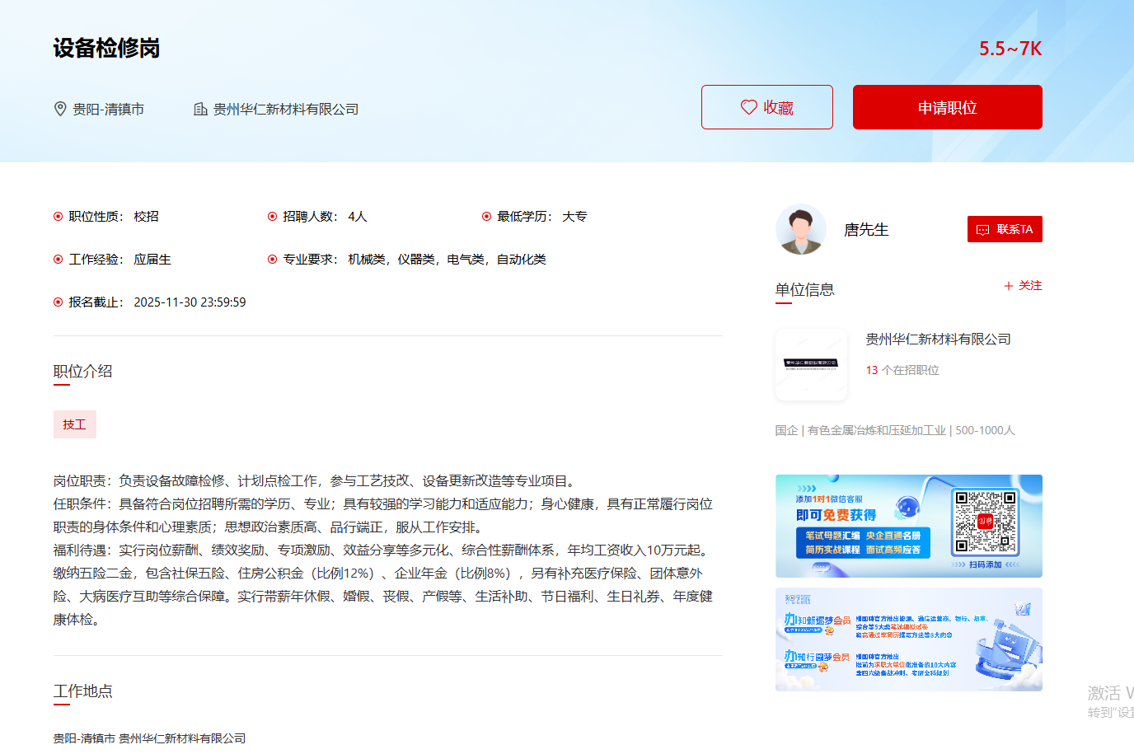Image resolution: width=1134 pixels, height=754 pixels.
Task: Contact the recruiter via 联系TA
Action: pyautogui.click(x=1005, y=229)
